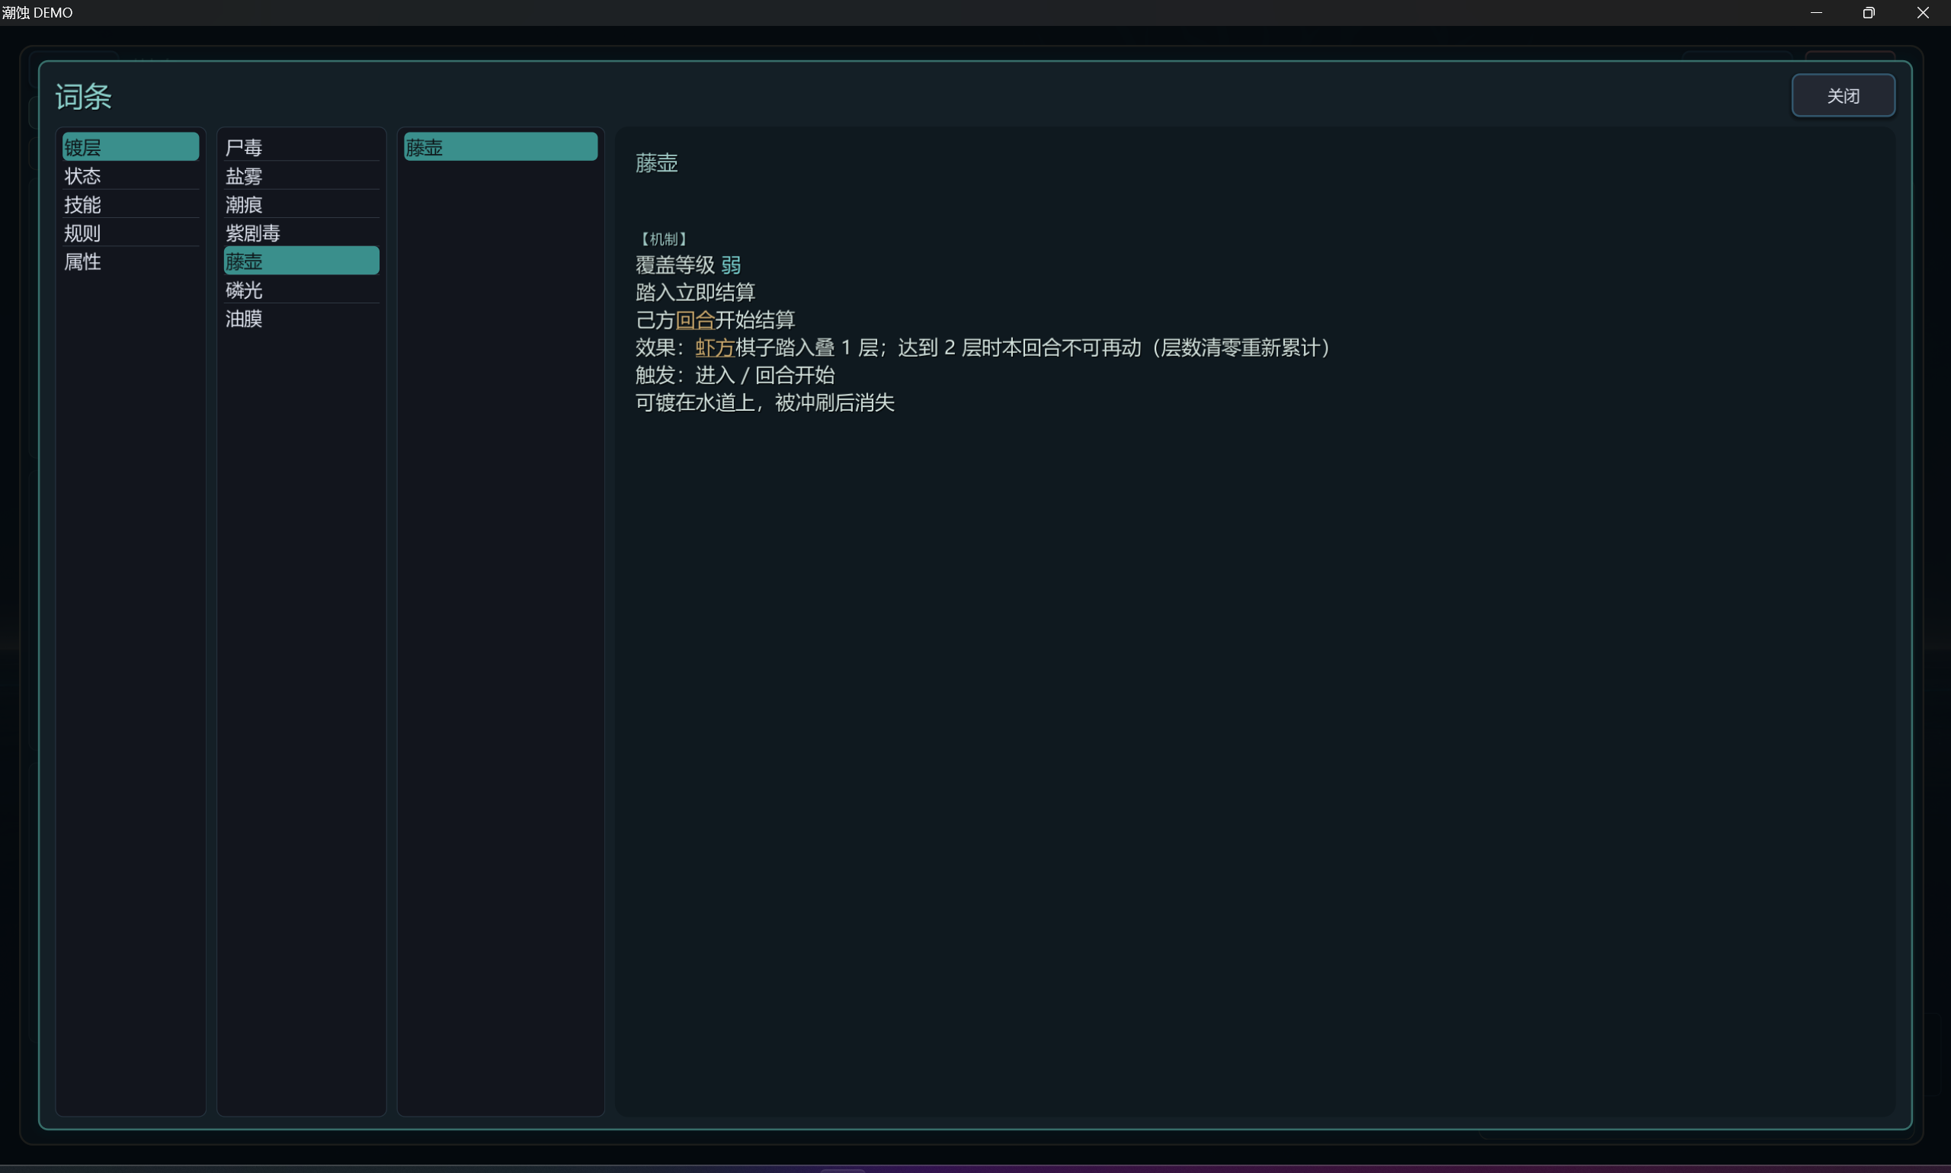Close the 潮蚀 DEMO window

(1923, 13)
